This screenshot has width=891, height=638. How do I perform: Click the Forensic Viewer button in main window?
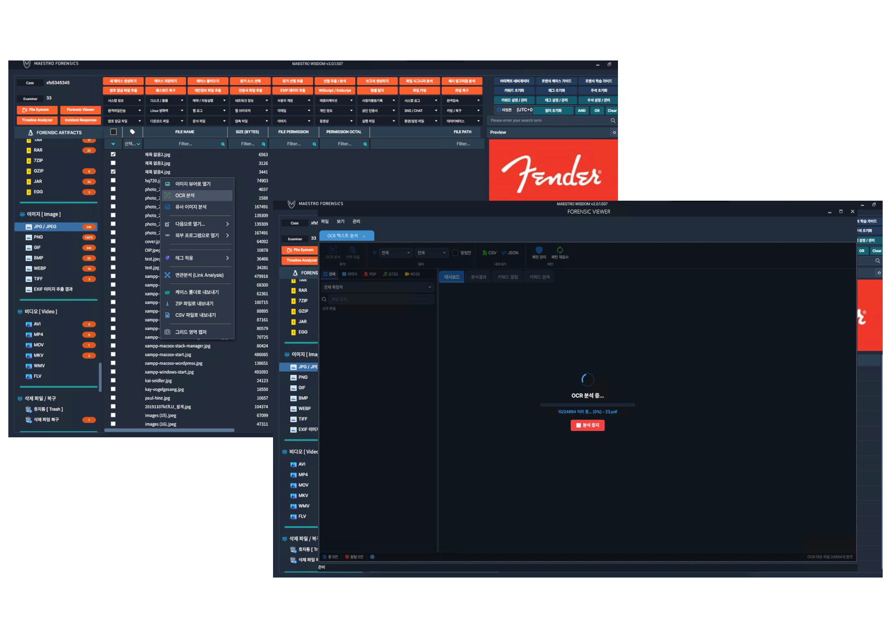click(80, 110)
